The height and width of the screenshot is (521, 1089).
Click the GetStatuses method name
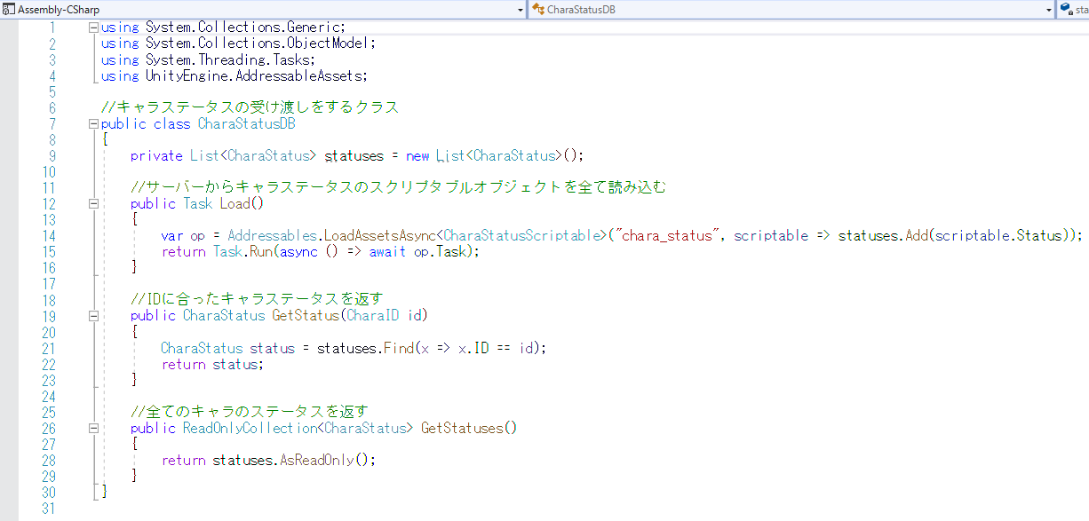pos(461,428)
